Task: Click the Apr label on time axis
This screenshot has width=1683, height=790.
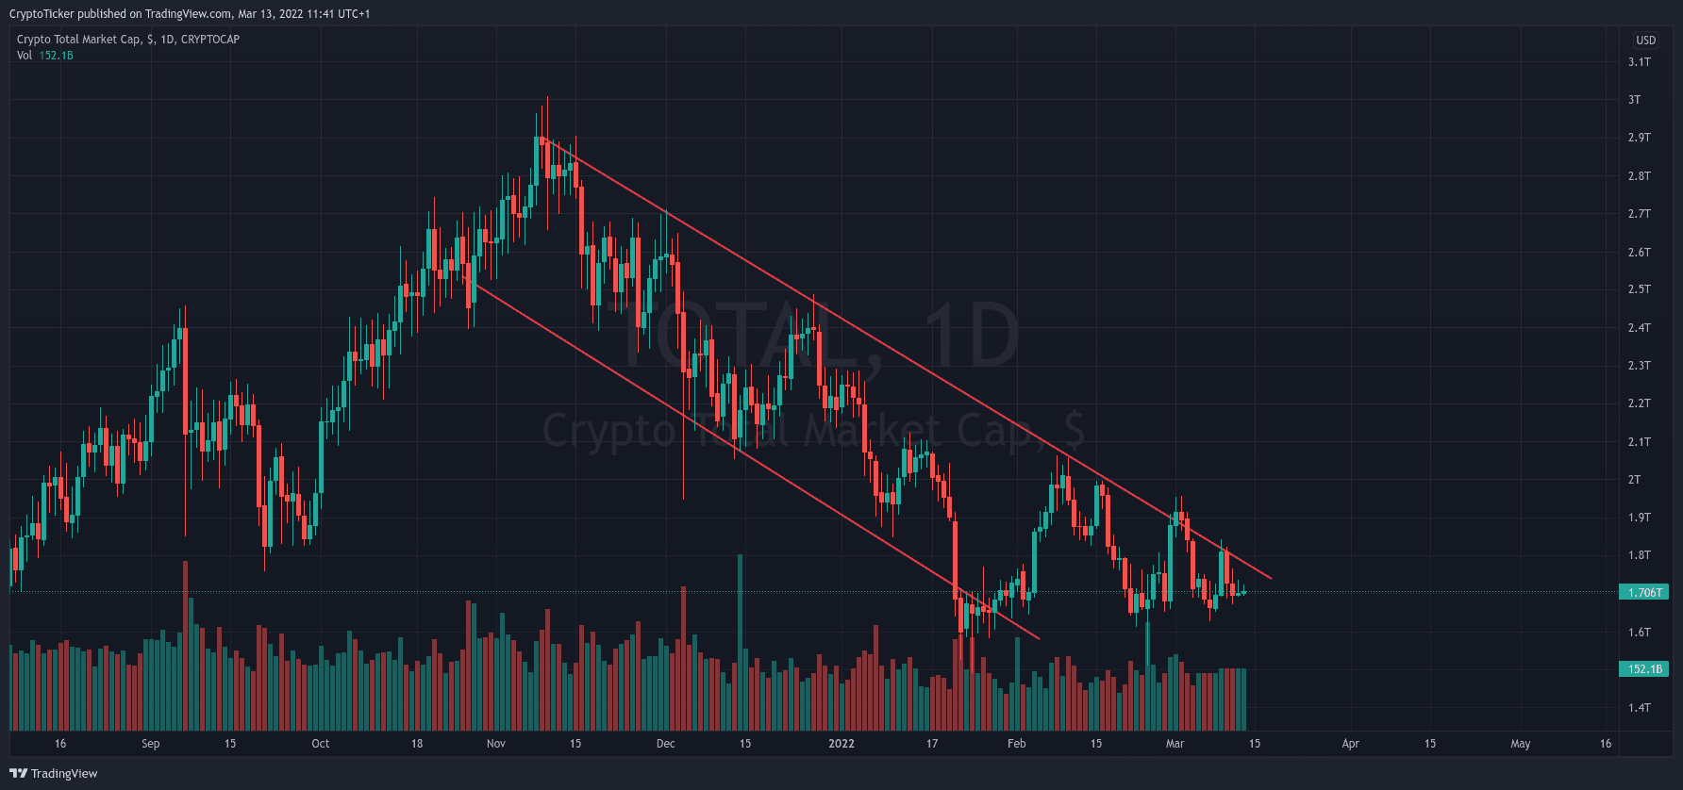Action: [x=1351, y=744]
